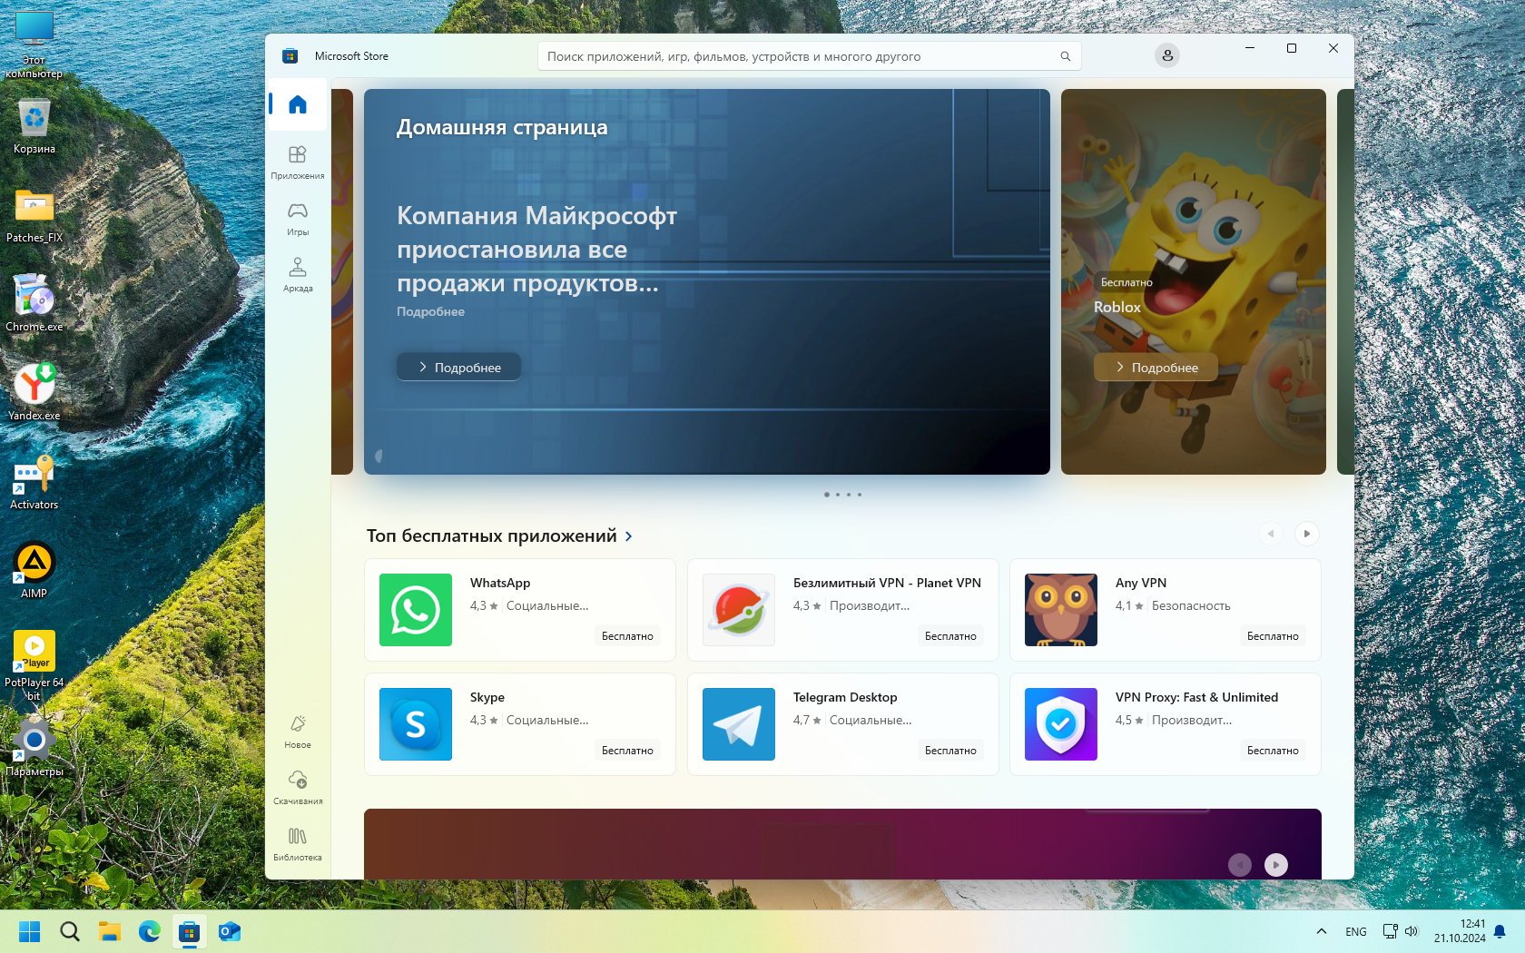1525x953 pixels.
Task: Click Бесплатно button for Any VPN
Action: tap(1273, 636)
